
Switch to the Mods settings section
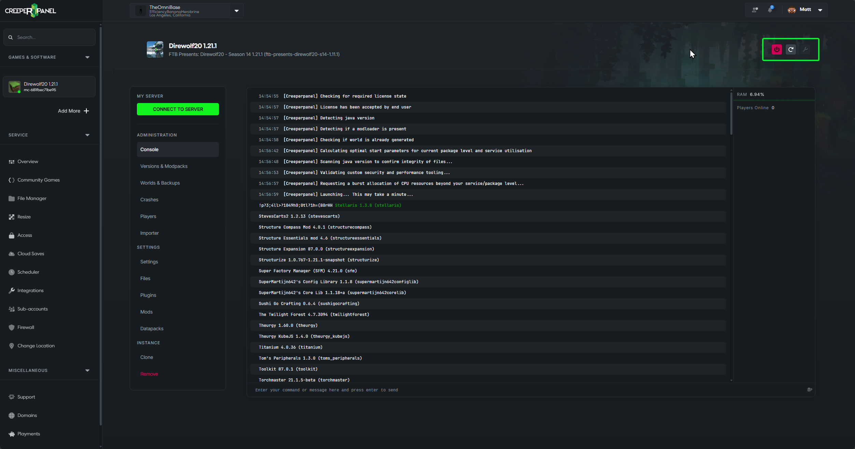pos(146,312)
